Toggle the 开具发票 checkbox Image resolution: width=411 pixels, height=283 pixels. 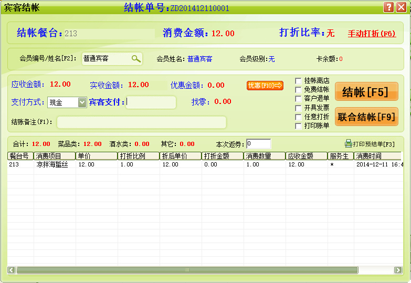tap(298, 108)
